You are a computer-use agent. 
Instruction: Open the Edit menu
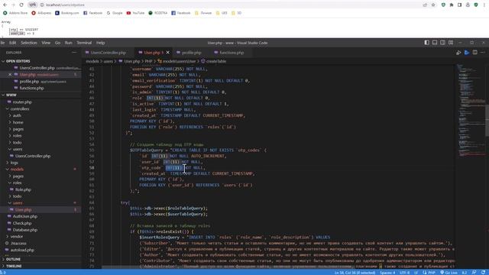(12, 43)
